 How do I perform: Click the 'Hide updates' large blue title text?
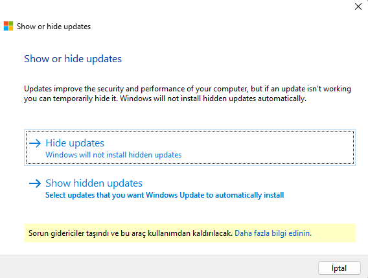pyautogui.click(x=75, y=143)
